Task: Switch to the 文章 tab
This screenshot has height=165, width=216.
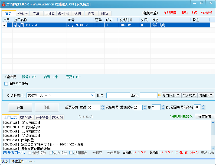Action: click(x=36, y=14)
